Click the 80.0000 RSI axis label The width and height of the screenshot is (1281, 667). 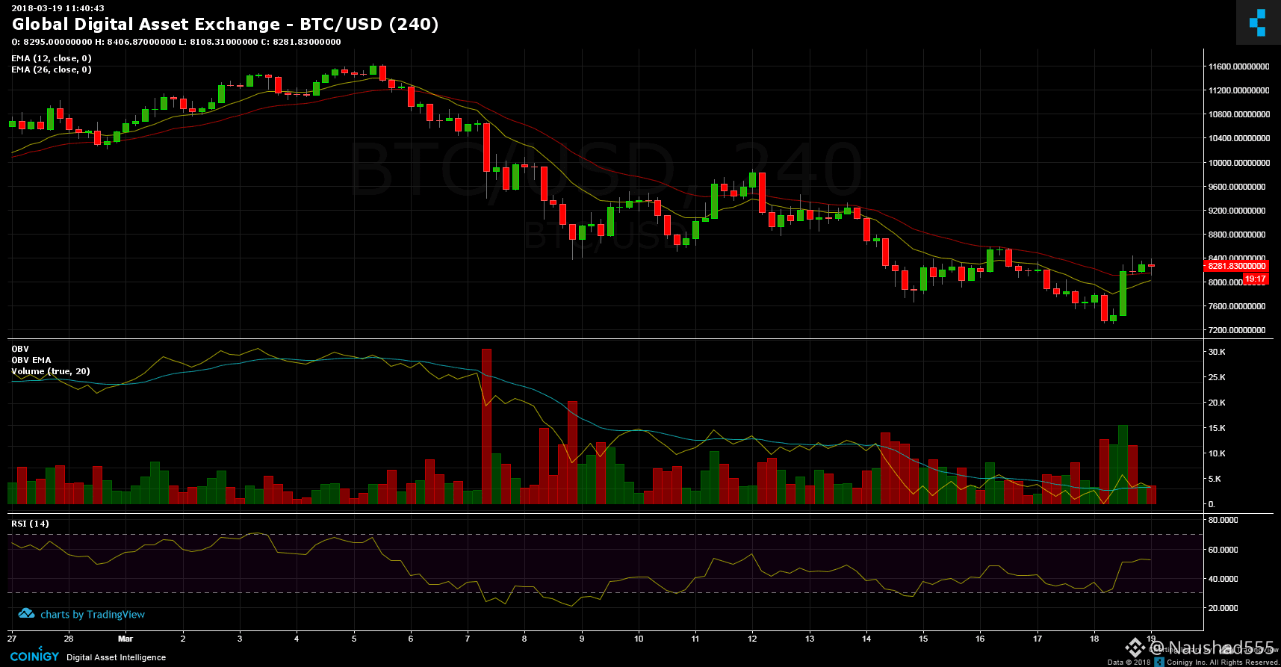click(x=1223, y=520)
